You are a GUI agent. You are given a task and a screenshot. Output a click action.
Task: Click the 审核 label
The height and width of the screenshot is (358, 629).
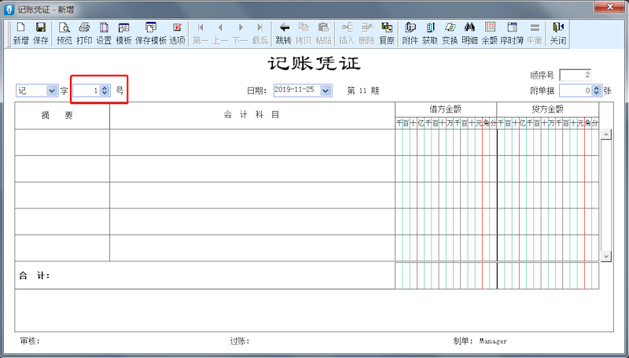pyautogui.click(x=30, y=341)
